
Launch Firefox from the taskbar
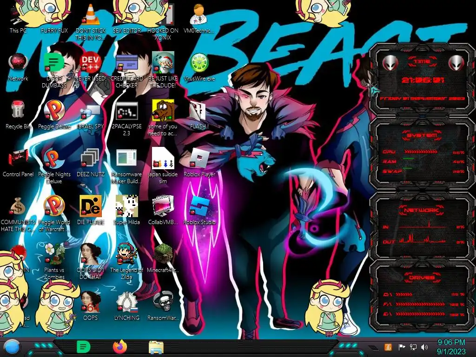click(120, 347)
